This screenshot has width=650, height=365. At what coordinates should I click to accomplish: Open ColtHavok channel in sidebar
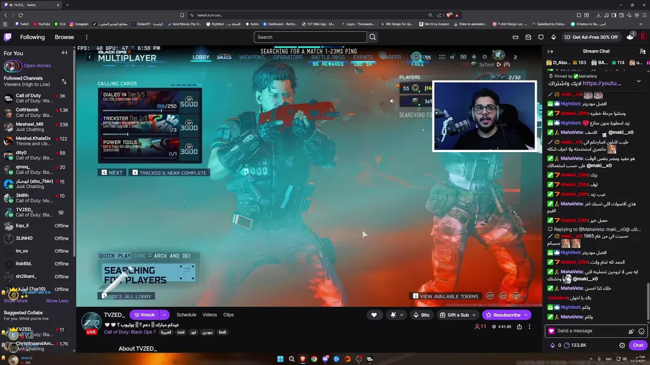click(x=37, y=113)
